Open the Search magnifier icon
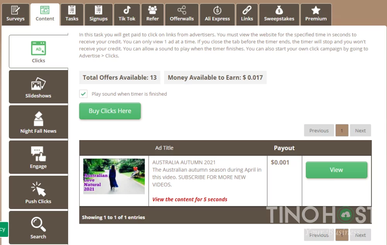This screenshot has height=245, width=387. pyautogui.click(x=38, y=224)
